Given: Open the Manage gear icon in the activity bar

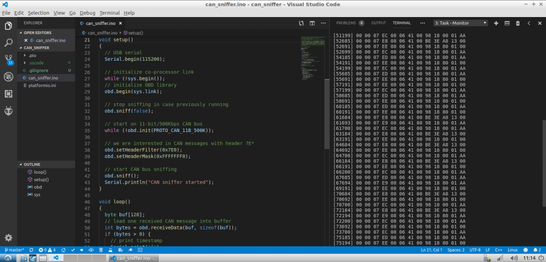Looking at the screenshot, I should 9,238.
